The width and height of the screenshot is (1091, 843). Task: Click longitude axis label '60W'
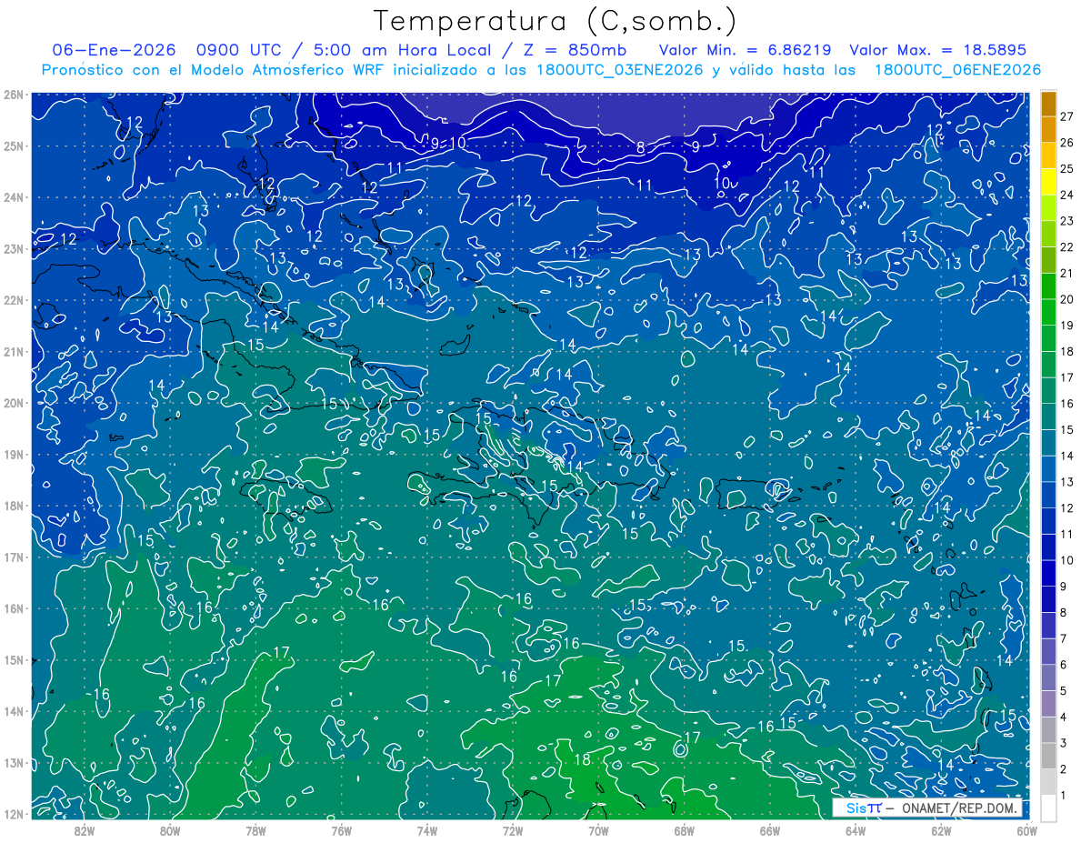coord(1027,830)
